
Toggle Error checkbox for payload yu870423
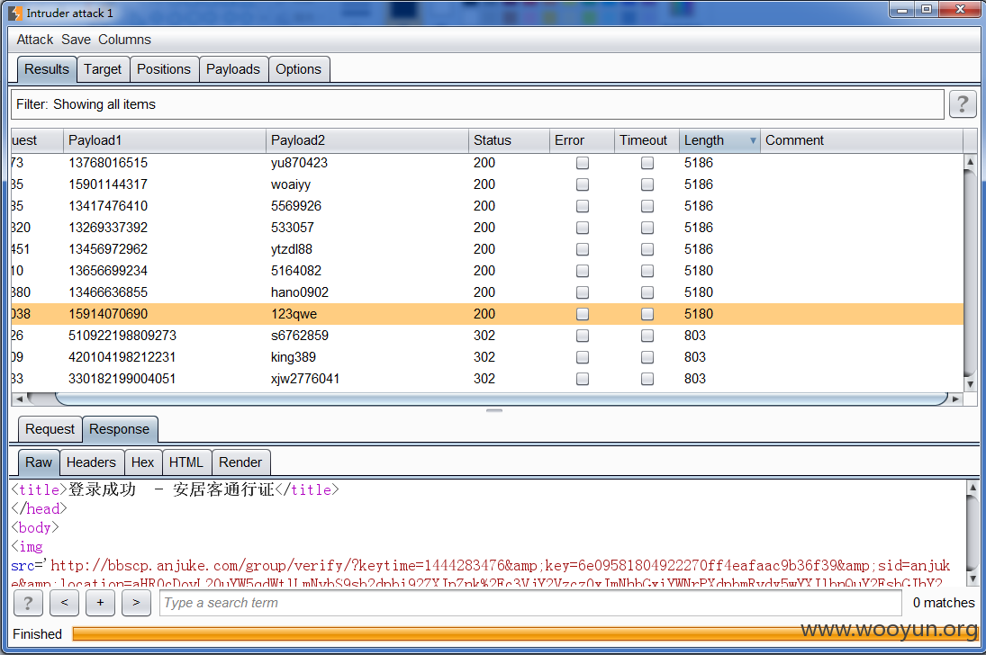[x=583, y=163]
